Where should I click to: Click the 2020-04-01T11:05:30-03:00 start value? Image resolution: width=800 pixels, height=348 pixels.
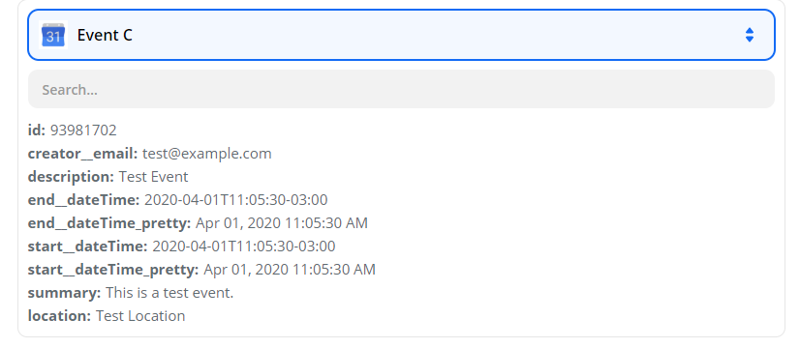(x=244, y=246)
